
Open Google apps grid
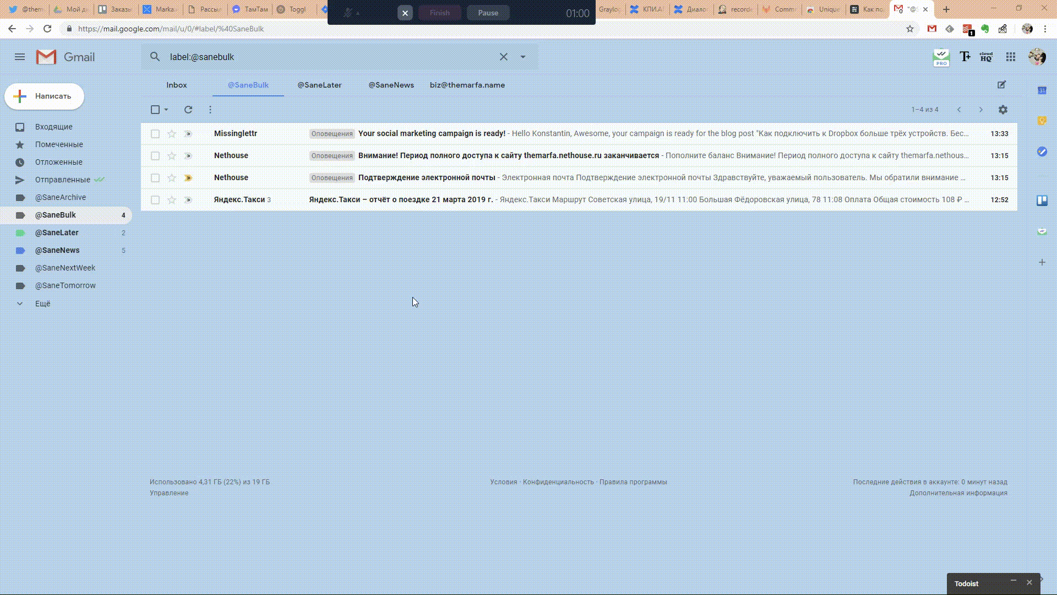1011,57
